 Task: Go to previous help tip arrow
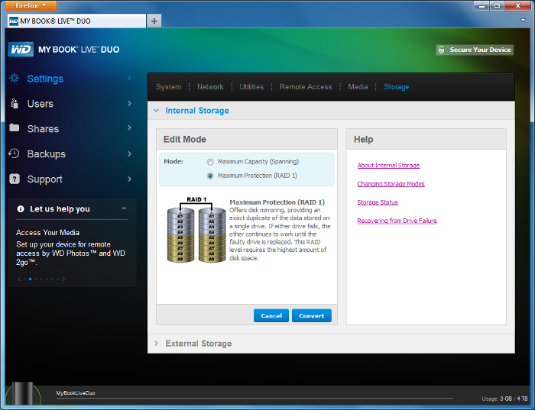pos(19,279)
